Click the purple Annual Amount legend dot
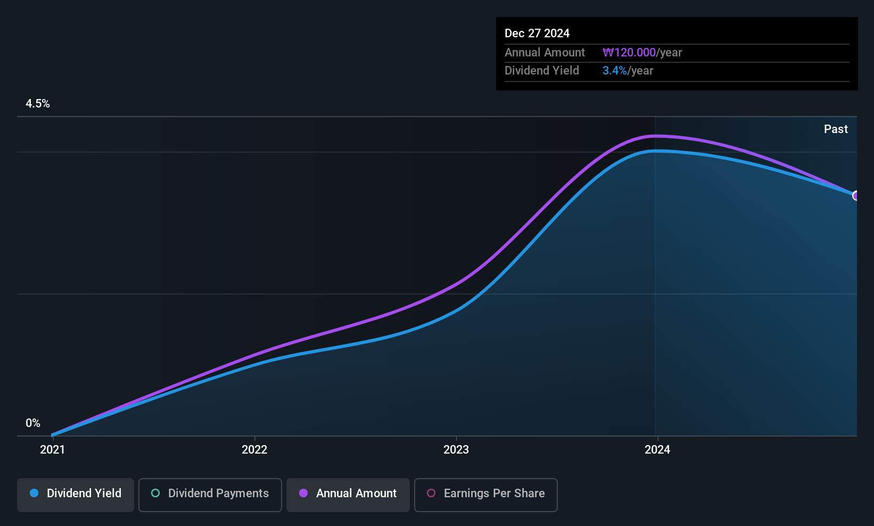Viewport: 874px width, 526px height. tap(303, 493)
